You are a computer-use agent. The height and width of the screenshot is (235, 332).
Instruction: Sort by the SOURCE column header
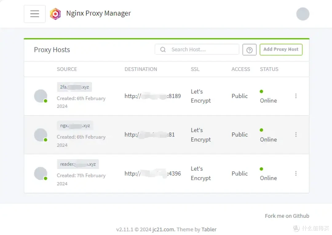click(67, 69)
